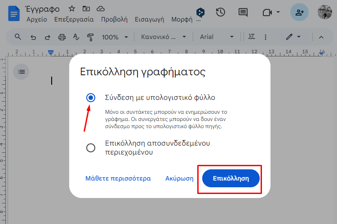This screenshot has height=224, width=337.
Task: Undo the last action
Action: (x=33, y=37)
